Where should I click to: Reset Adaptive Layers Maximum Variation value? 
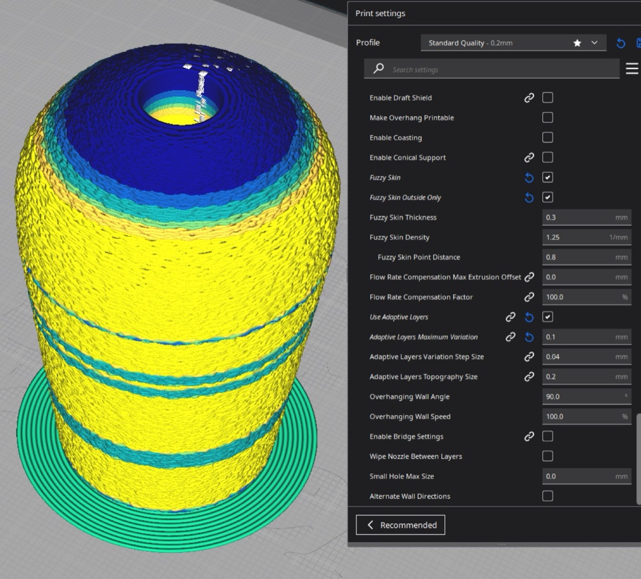pos(529,337)
